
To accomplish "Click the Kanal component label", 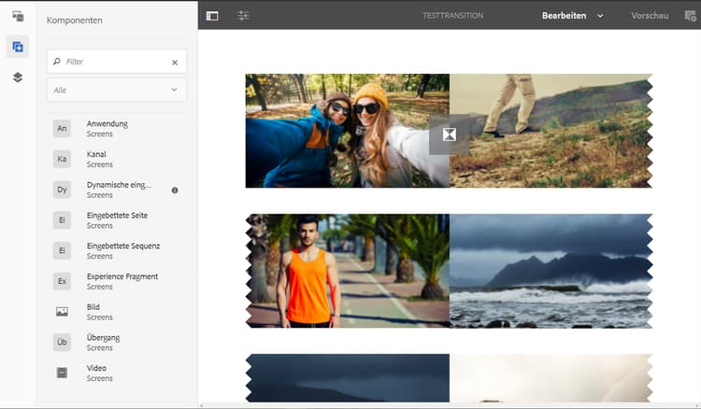I will click(x=96, y=154).
